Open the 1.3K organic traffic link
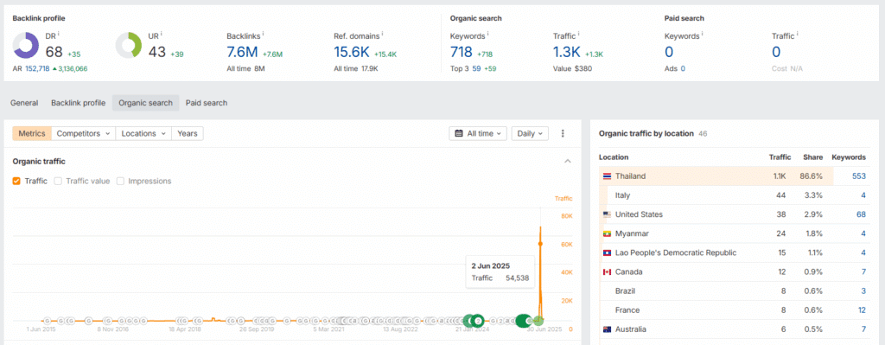Image resolution: width=885 pixels, height=345 pixels. click(567, 53)
